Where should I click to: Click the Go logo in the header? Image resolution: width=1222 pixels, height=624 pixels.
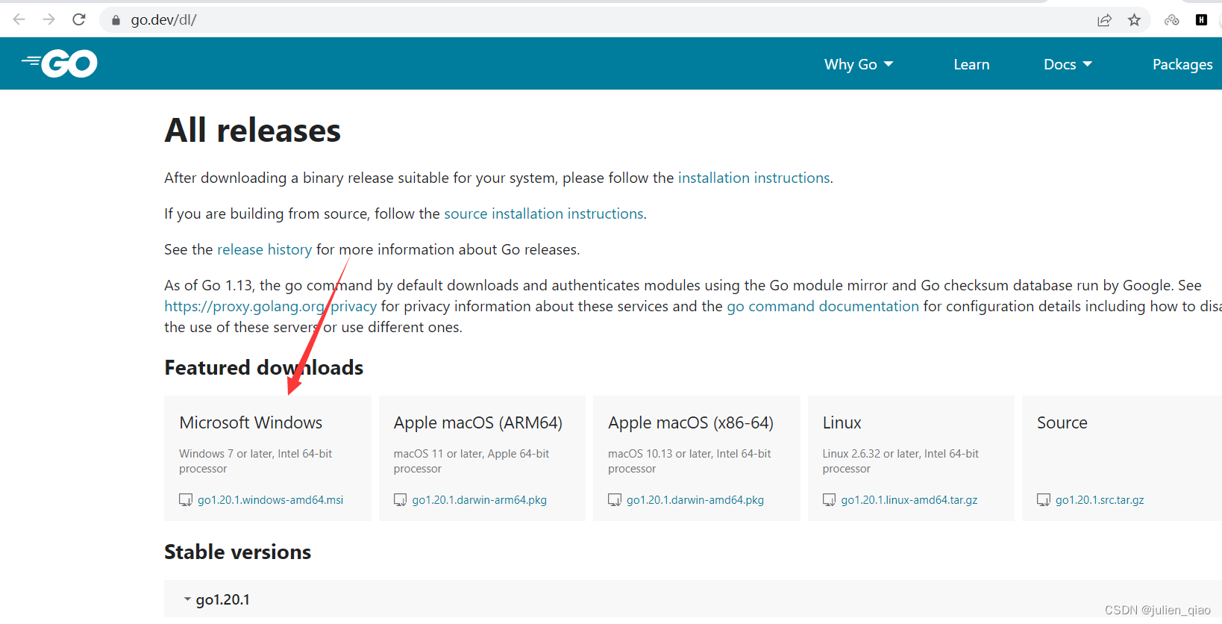tap(60, 63)
